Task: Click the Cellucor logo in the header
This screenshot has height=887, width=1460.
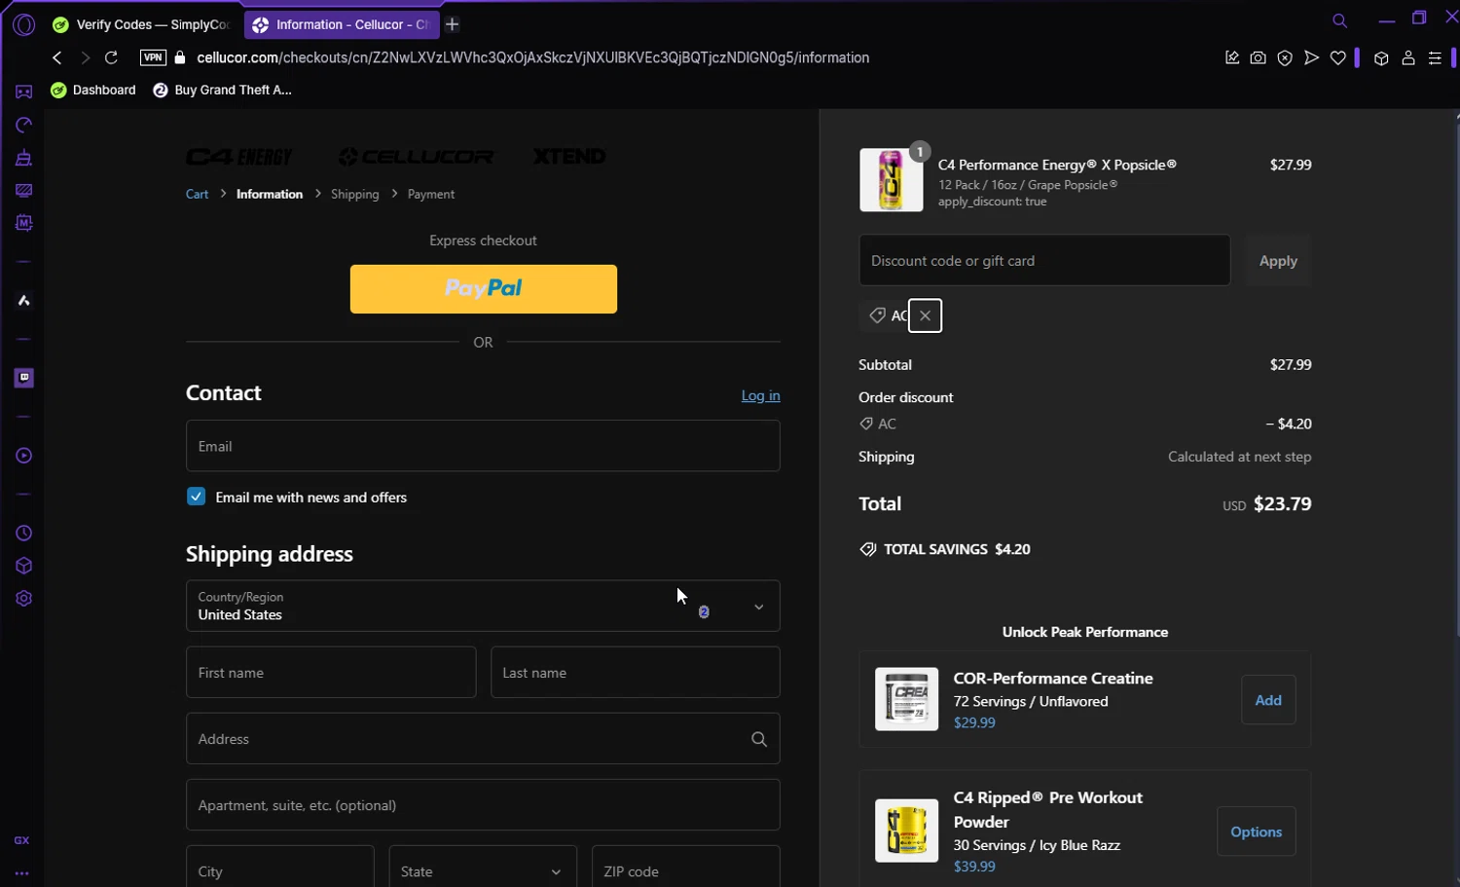Action: [x=417, y=157]
